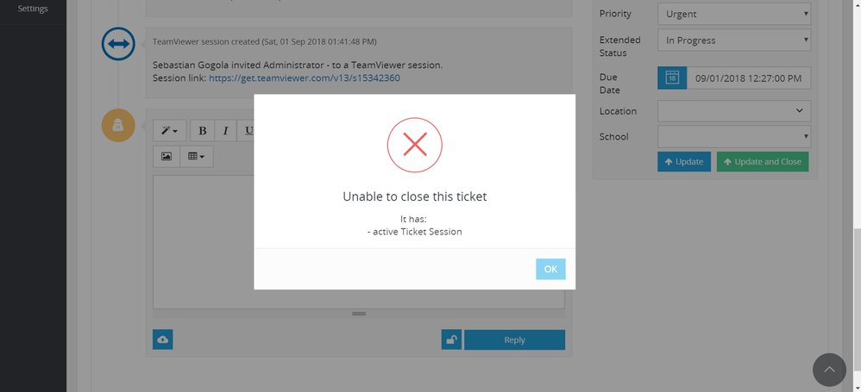
Task: Open the School dropdown
Action: (x=734, y=136)
